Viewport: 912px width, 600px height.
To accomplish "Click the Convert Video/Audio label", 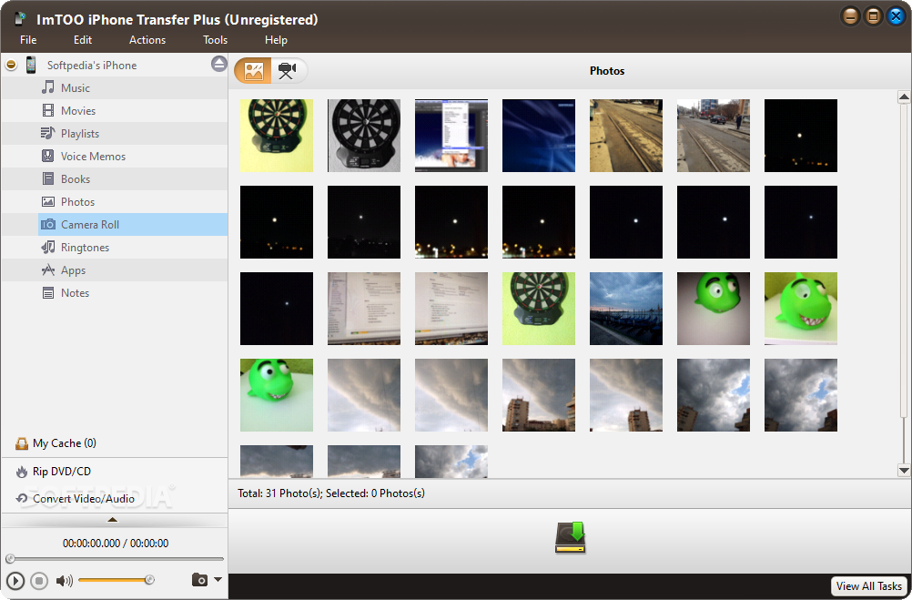I will (84, 499).
